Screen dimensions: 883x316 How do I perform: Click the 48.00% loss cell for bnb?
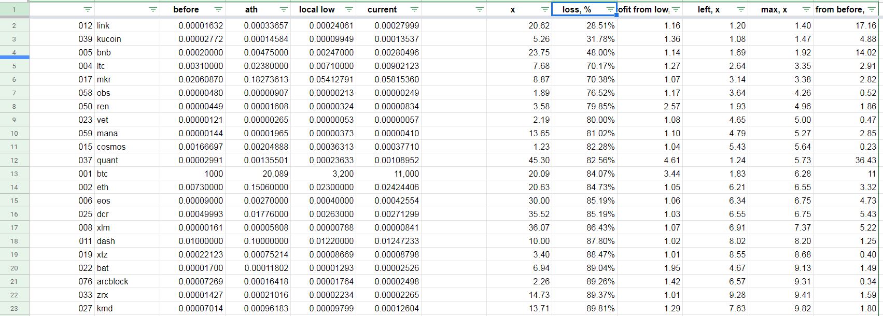click(584, 52)
